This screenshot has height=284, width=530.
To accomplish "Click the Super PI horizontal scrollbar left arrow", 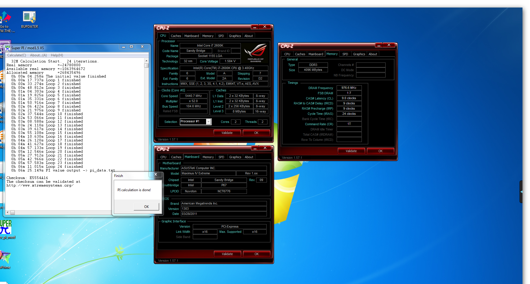I will tap(8, 212).
